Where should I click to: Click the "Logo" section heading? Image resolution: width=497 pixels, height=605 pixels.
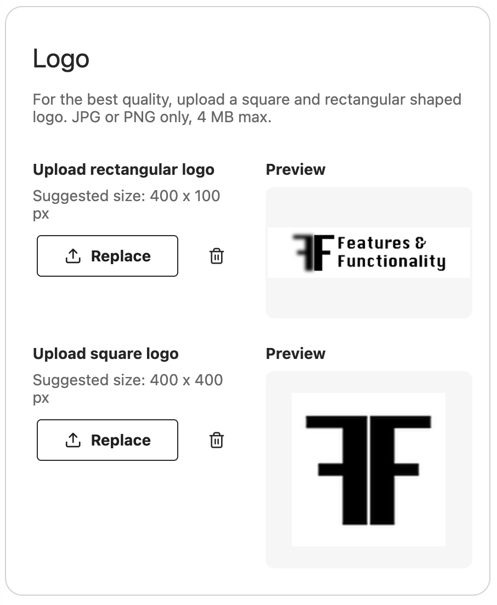(61, 59)
